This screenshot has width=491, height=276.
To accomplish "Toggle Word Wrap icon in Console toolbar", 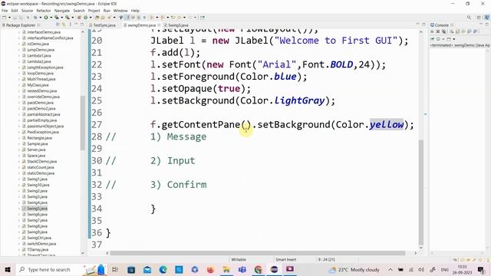I will pos(463,31).
